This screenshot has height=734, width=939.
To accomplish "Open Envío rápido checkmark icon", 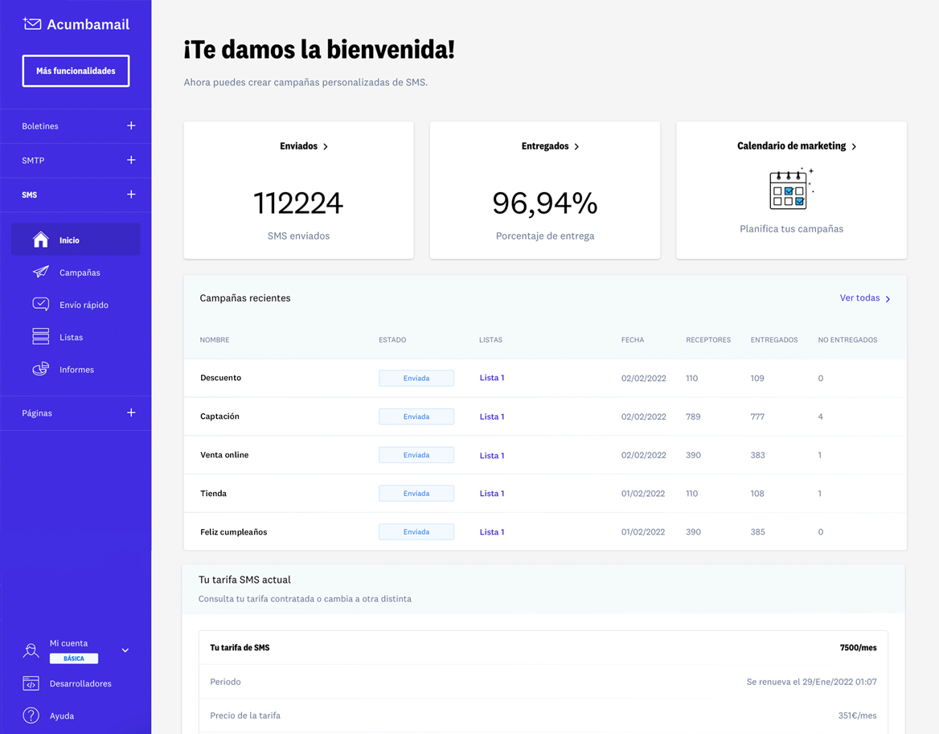I will tap(40, 304).
